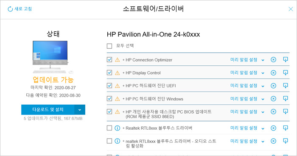Expand the 미리 알림 설정 chevron for the BIOS 업데이트 row

click(x=263, y=112)
